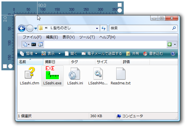This screenshot has height=127, width=186.
Task: Click the blue help question mark icon
Action: (x=173, y=54)
